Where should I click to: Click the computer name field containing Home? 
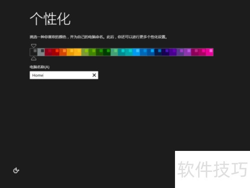click(64, 75)
